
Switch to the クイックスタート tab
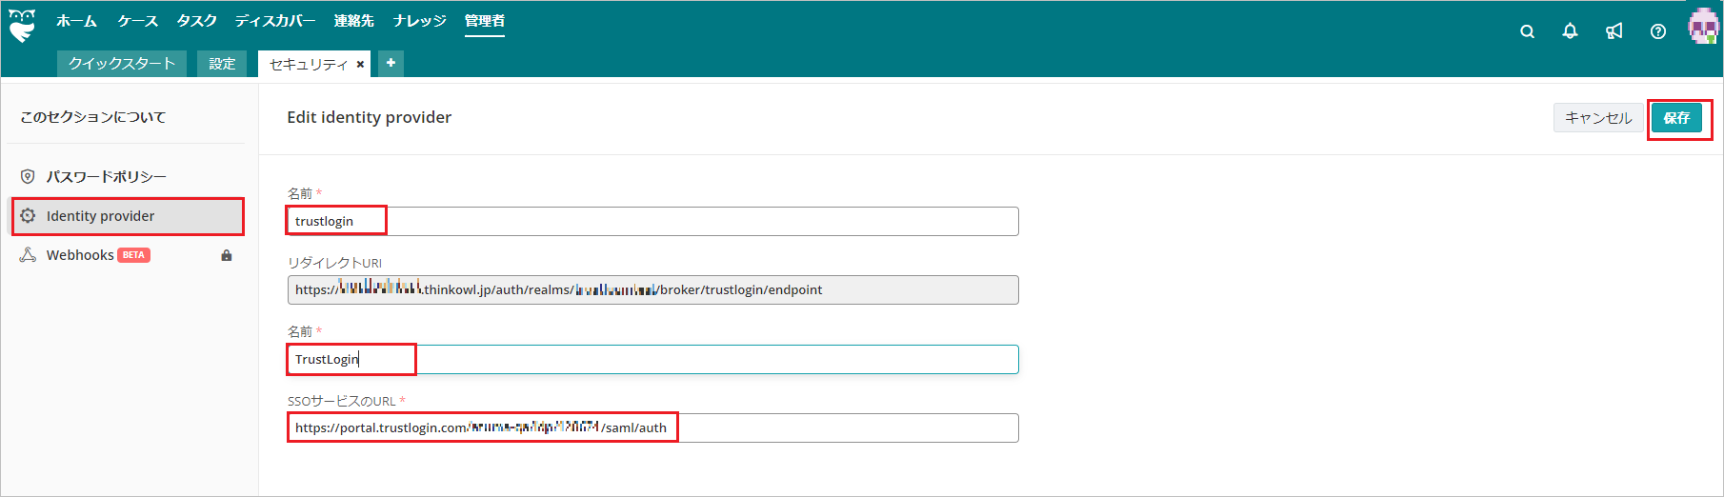(122, 64)
